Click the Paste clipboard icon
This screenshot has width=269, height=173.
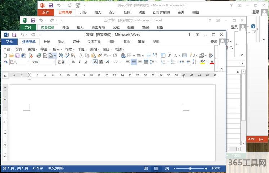click(x=94, y=56)
